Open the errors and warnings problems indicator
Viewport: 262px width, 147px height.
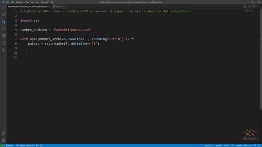pos(39,145)
